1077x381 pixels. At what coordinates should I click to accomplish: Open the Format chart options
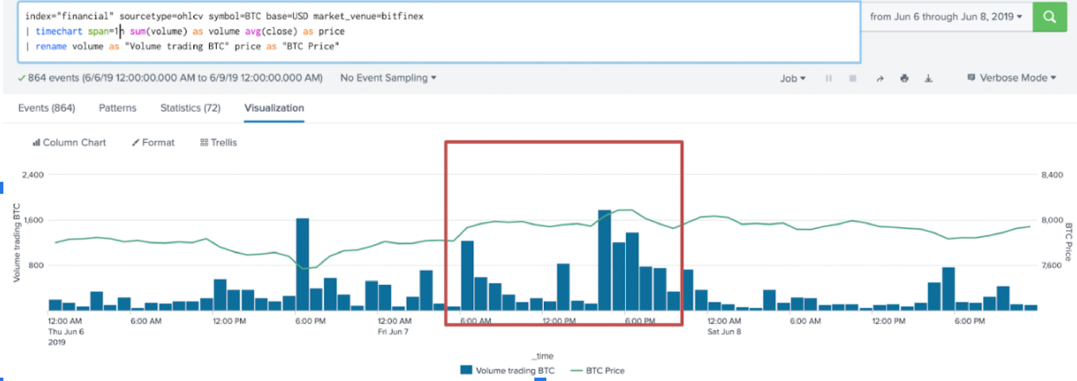153,143
